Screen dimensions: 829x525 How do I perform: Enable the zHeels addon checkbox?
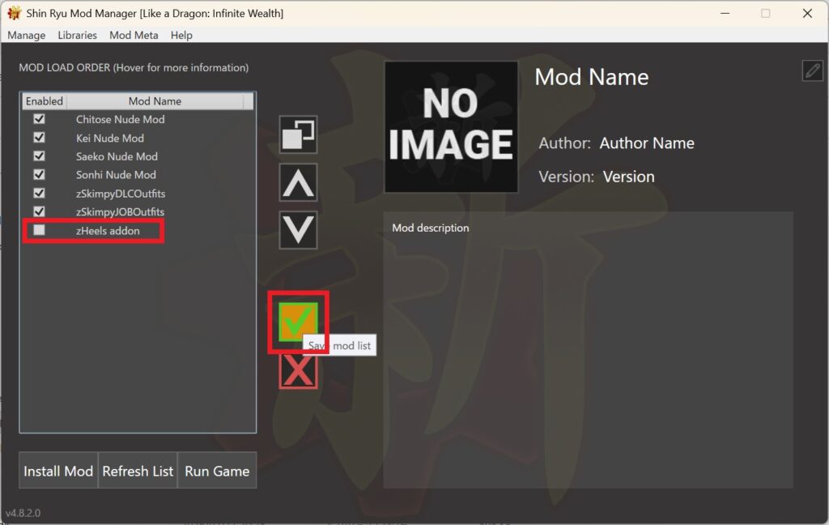point(39,231)
